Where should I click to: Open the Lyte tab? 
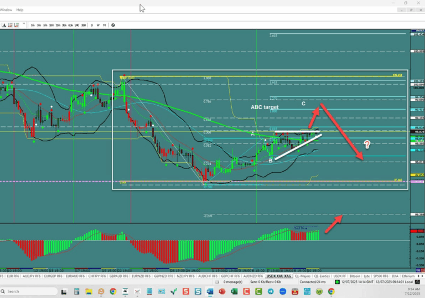click(x=367, y=276)
